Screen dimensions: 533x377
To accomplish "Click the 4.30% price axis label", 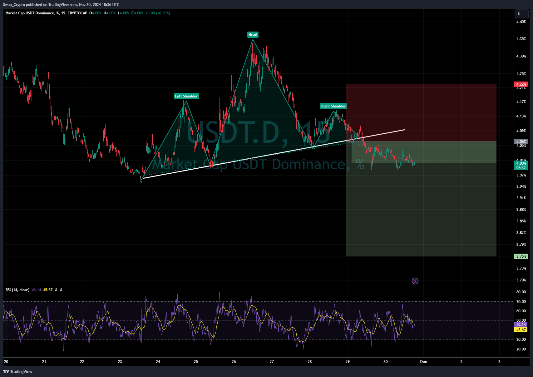I will pyautogui.click(x=521, y=56).
